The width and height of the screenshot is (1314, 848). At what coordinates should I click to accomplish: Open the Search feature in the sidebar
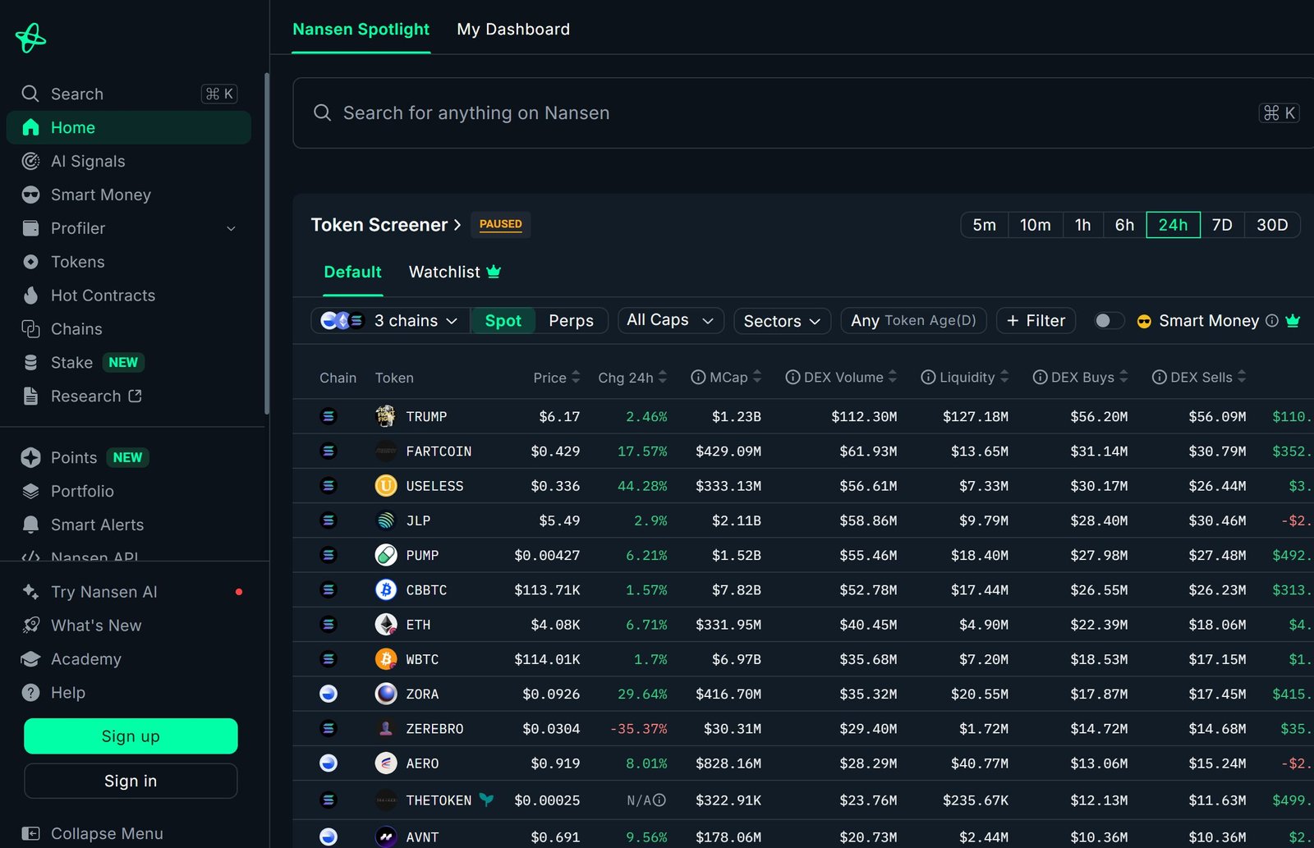coord(77,93)
